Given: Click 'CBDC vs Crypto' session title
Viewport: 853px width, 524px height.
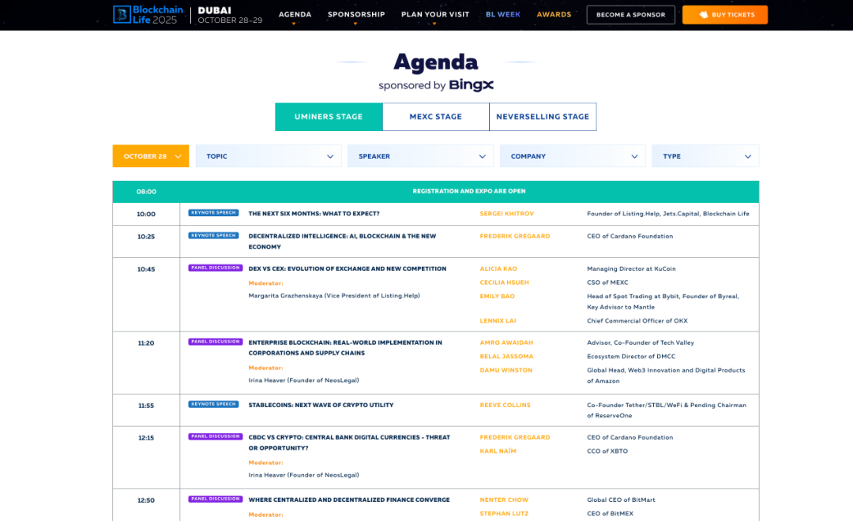Looking at the screenshot, I should (349, 443).
